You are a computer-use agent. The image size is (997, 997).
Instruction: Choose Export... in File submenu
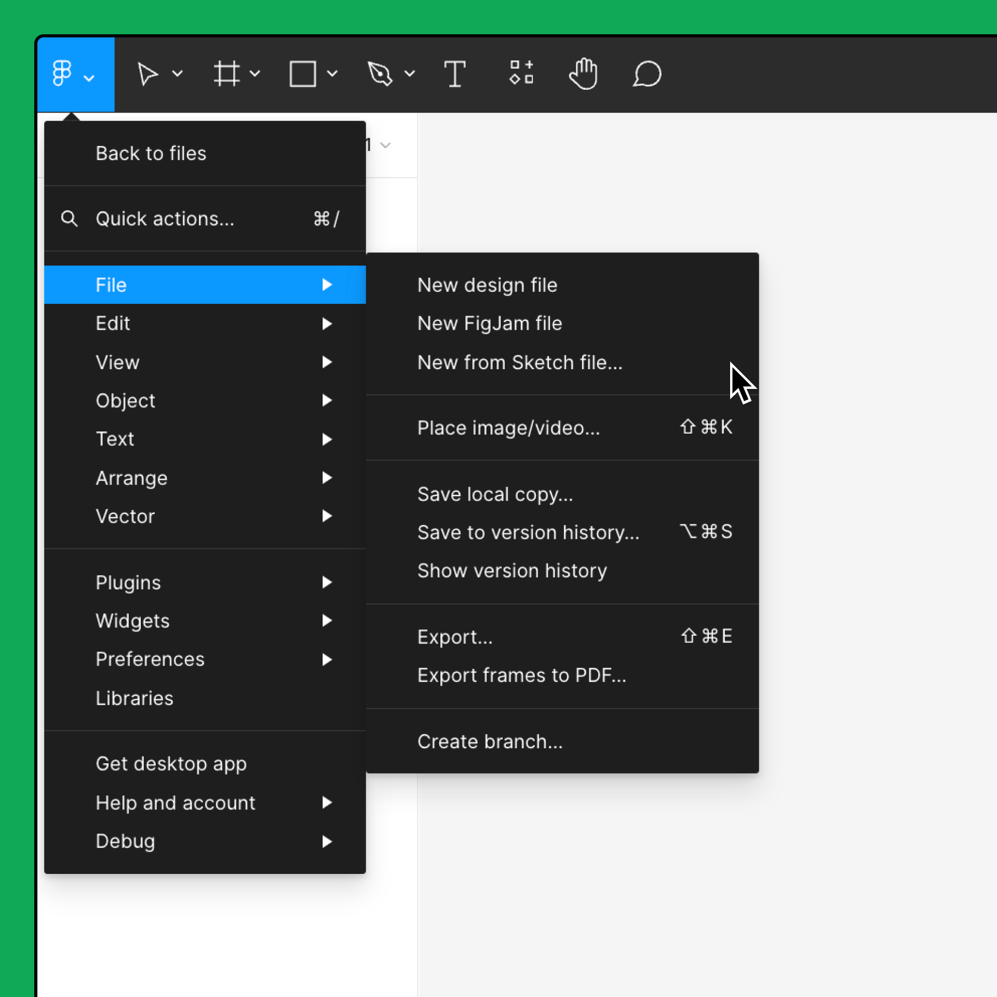pyautogui.click(x=562, y=637)
